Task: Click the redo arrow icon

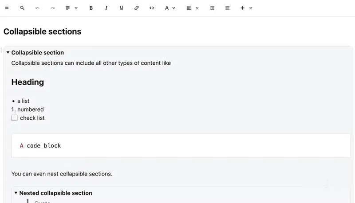Action: (x=52, y=8)
